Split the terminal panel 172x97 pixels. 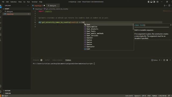164,60
